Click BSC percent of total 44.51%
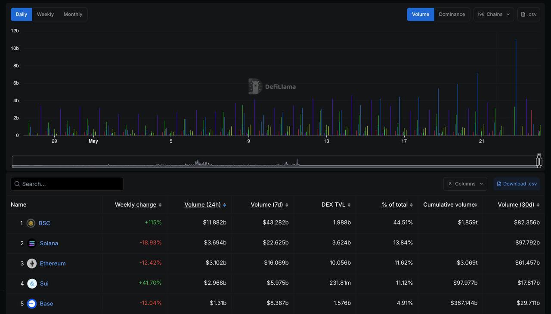The height and width of the screenshot is (314, 551). pyautogui.click(x=403, y=223)
